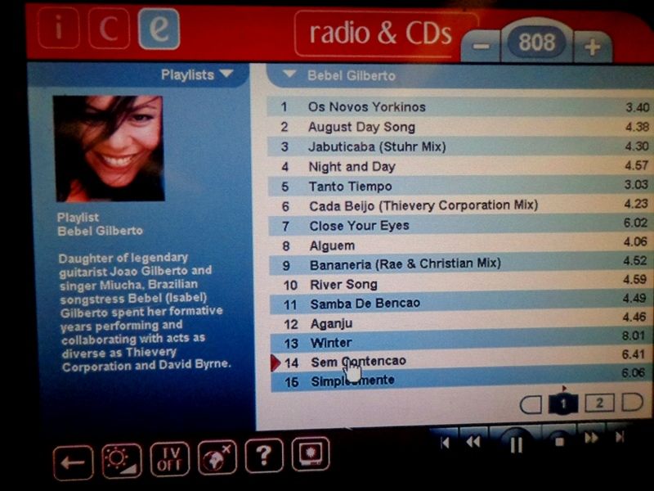Play track 3 Jabuticaba (Stuhr Mix)
The height and width of the screenshot is (491, 654).
tap(459, 146)
